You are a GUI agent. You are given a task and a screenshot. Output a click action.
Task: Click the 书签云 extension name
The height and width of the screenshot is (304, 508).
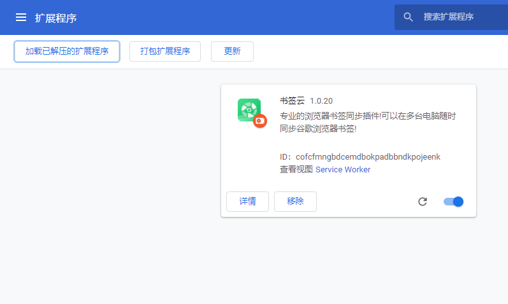(292, 101)
